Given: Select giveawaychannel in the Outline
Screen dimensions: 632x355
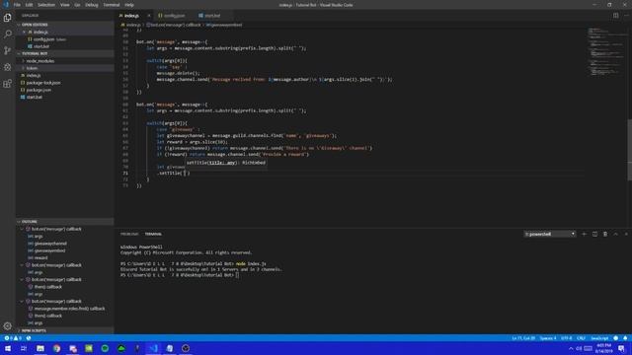Looking at the screenshot, I should point(50,244).
